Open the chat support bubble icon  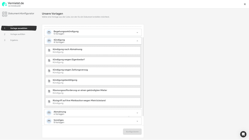click(243, 134)
